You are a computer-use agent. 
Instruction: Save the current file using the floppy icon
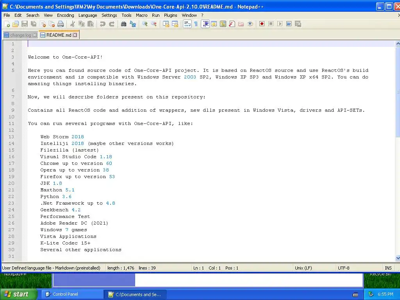25,24
